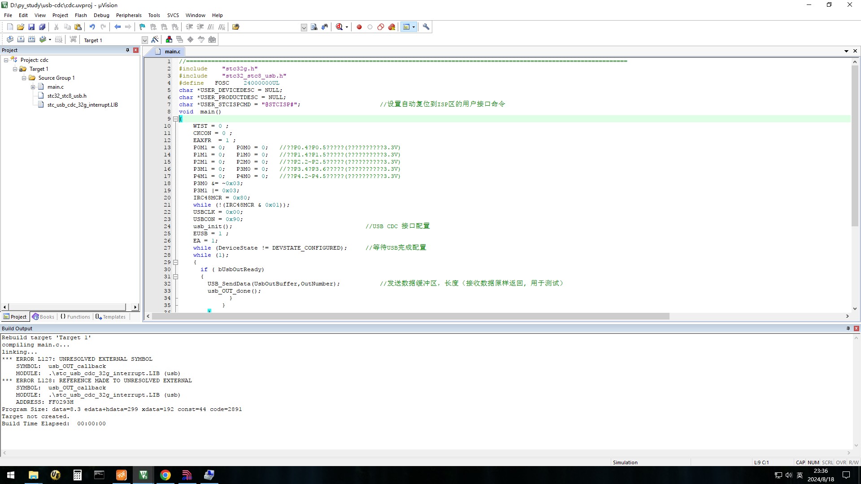Click the editor horizontal scrollbar
The image size is (861, 484).
410,316
